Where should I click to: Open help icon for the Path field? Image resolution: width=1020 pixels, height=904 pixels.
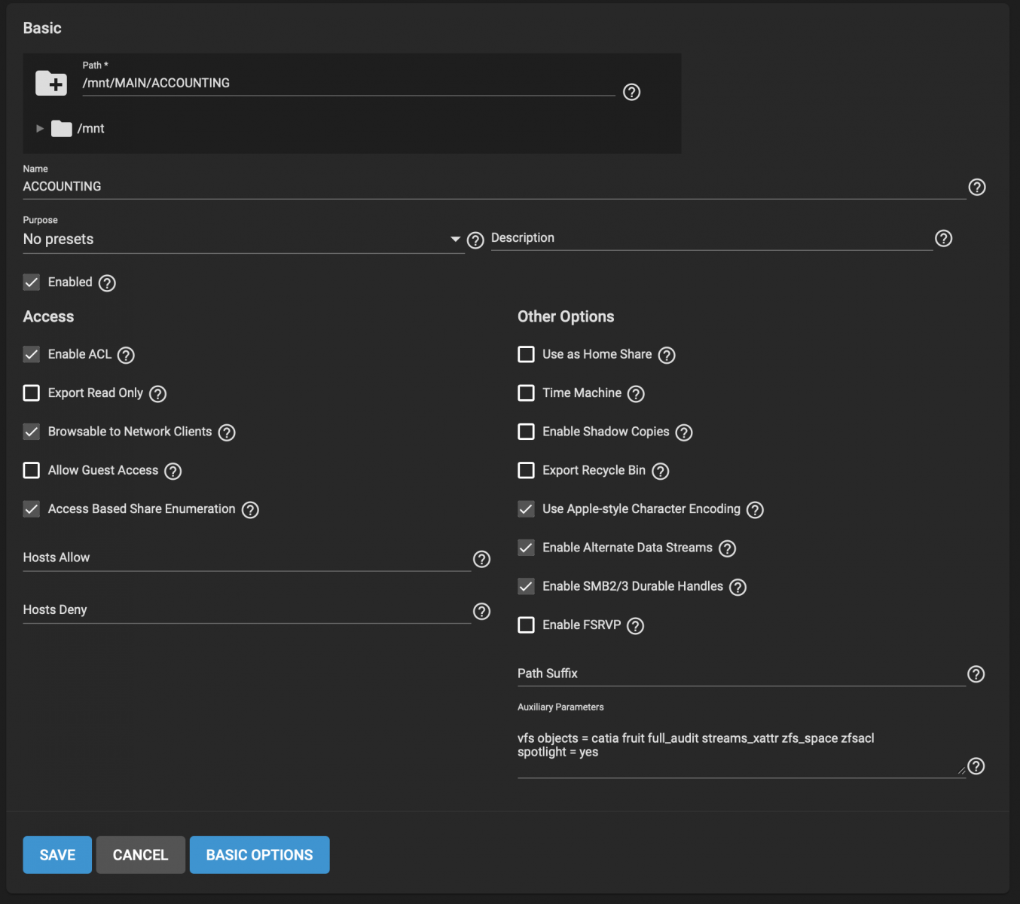click(631, 92)
